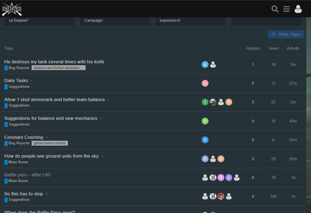Click purple A avatar on Battle pass topic
Image resolution: width=311 pixels, height=213 pixels.
(229, 178)
